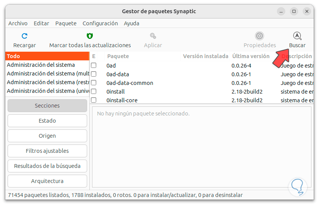Close the Synaptic window
Screen dimensions: 319x206
pos(307,11)
